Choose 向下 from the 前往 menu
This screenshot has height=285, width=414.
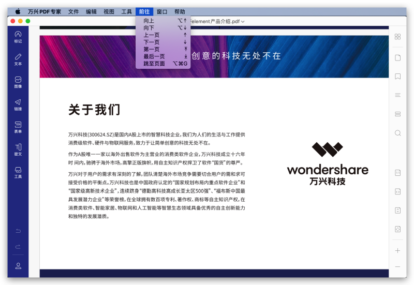(163, 28)
